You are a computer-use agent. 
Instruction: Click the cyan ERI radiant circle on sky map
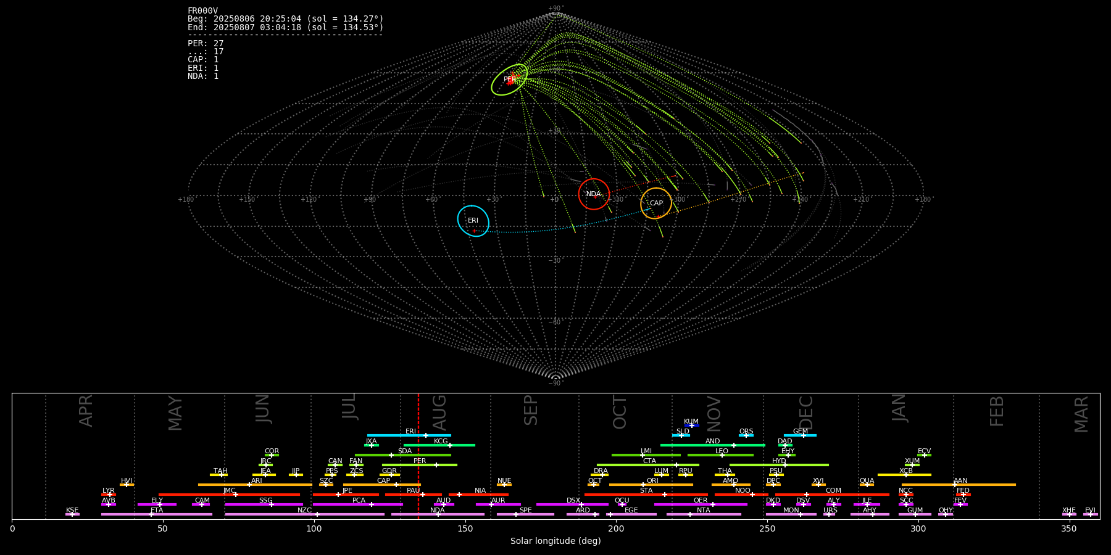(473, 221)
